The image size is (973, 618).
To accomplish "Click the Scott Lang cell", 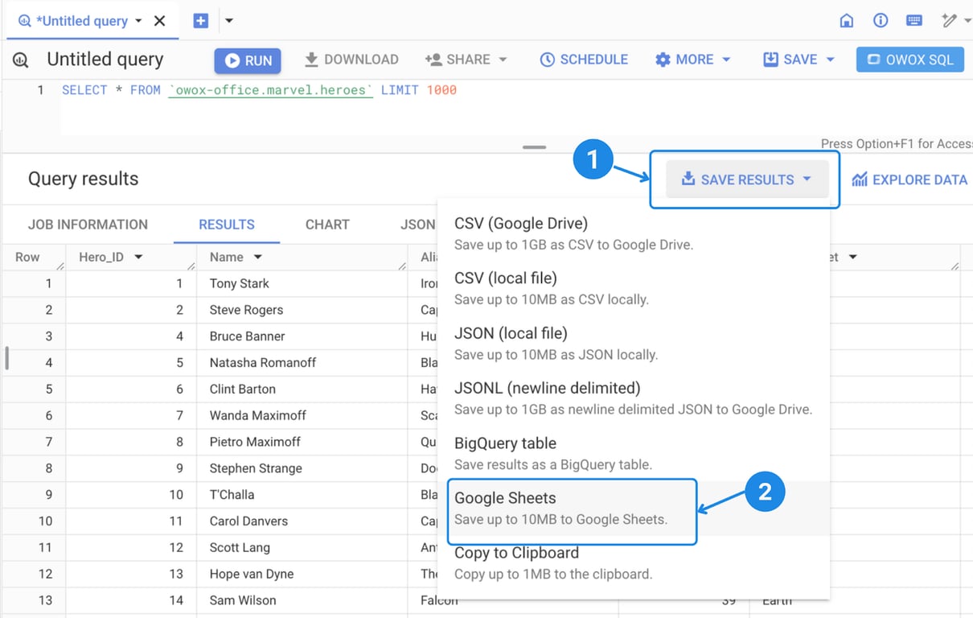I will 302,547.
